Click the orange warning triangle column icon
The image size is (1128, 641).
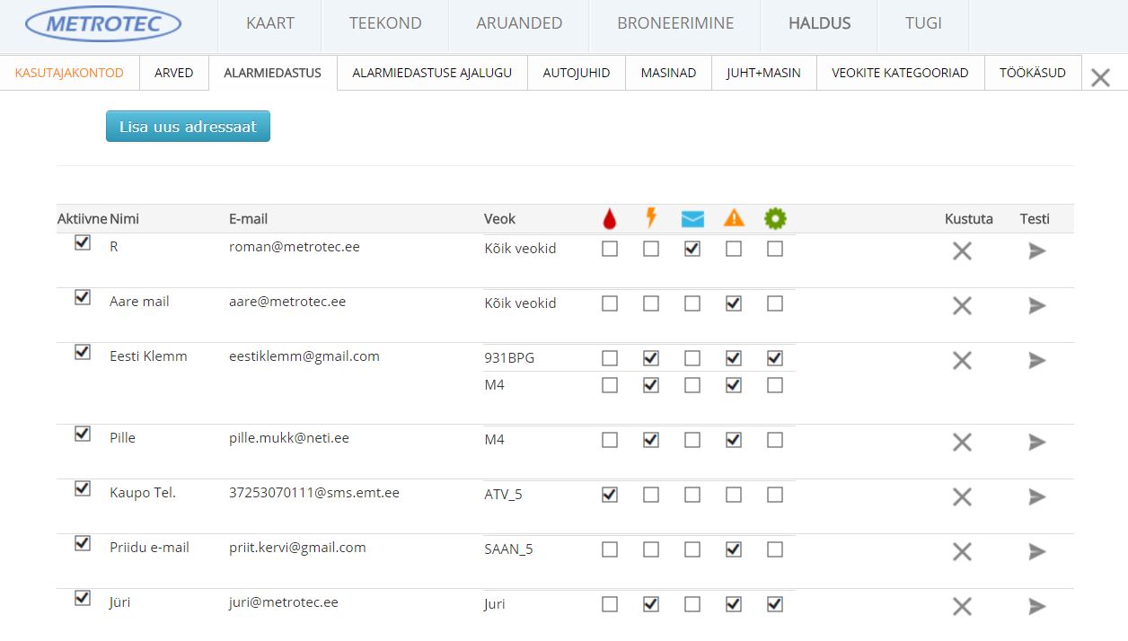[734, 218]
